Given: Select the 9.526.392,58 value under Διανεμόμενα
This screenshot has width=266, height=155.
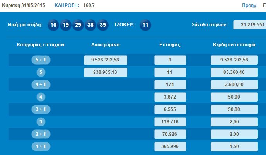Looking at the screenshot, I should 106,60.
